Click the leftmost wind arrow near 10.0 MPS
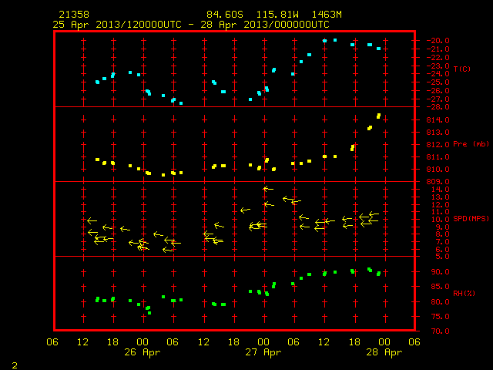Image resolution: width=493 pixels, height=370 pixels. (92, 220)
